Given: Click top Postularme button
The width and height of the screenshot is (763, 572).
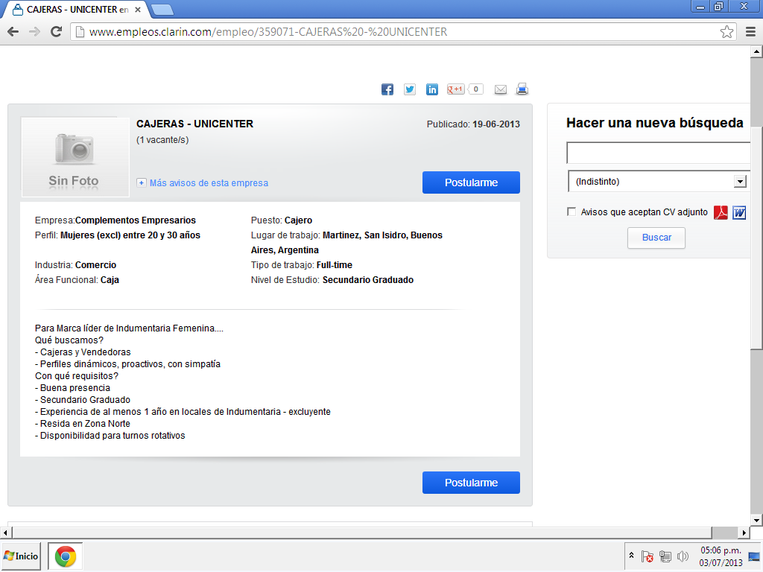Looking at the screenshot, I should (x=471, y=182).
